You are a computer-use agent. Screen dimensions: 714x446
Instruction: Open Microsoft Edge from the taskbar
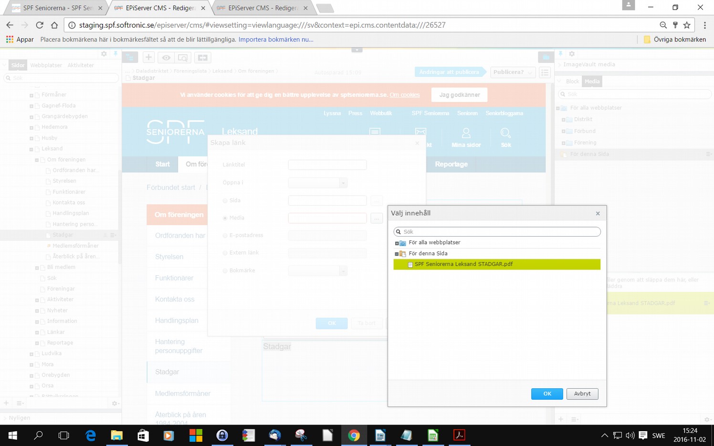(x=90, y=435)
